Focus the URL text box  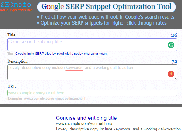click(92, 93)
